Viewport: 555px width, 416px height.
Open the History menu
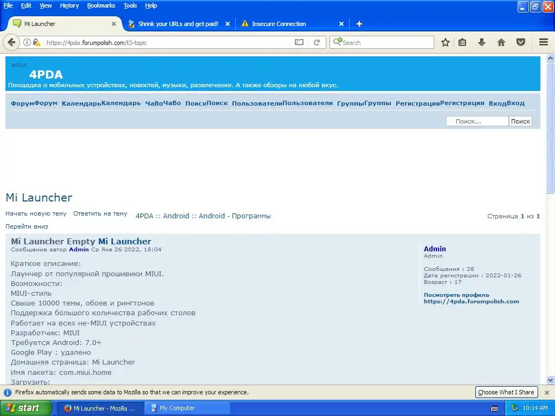69,5
